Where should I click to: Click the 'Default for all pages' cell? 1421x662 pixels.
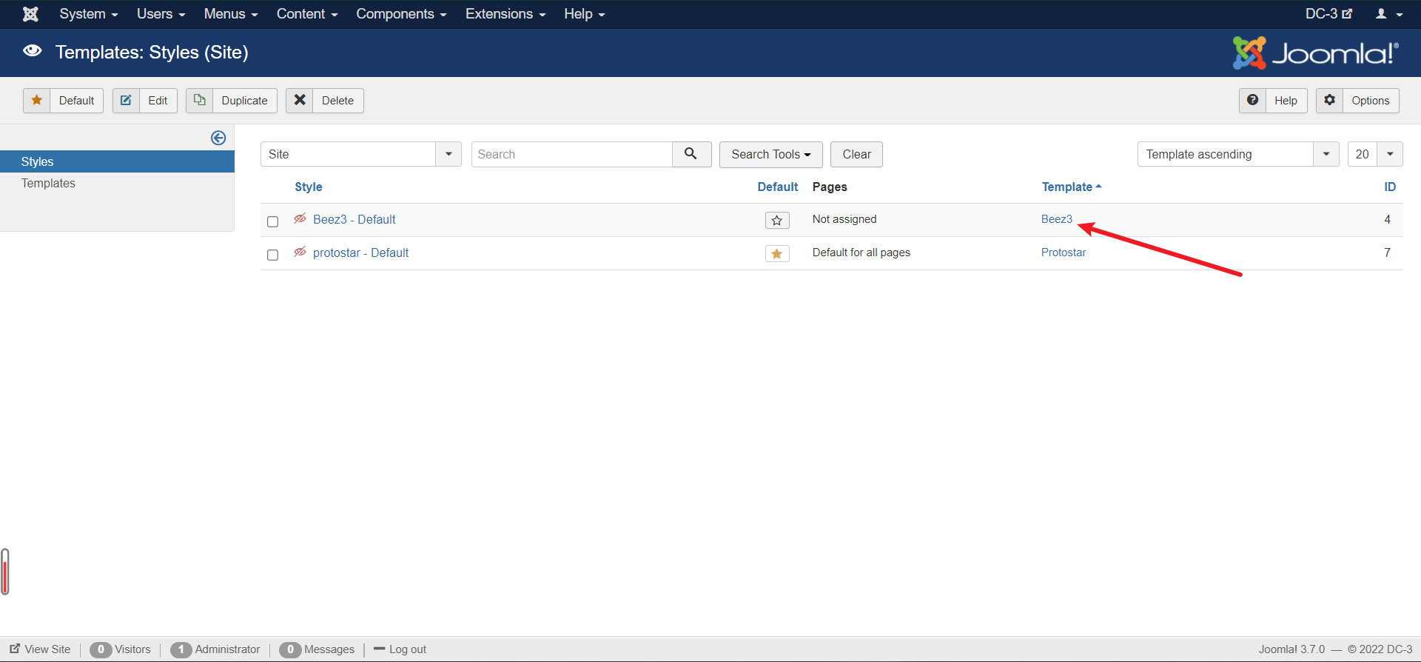[x=861, y=253]
